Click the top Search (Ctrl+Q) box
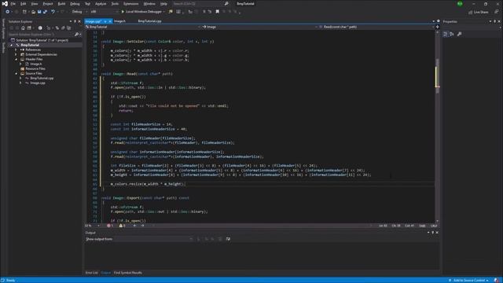This screenshot has width=503, height=283. click(x=200, y=4)
